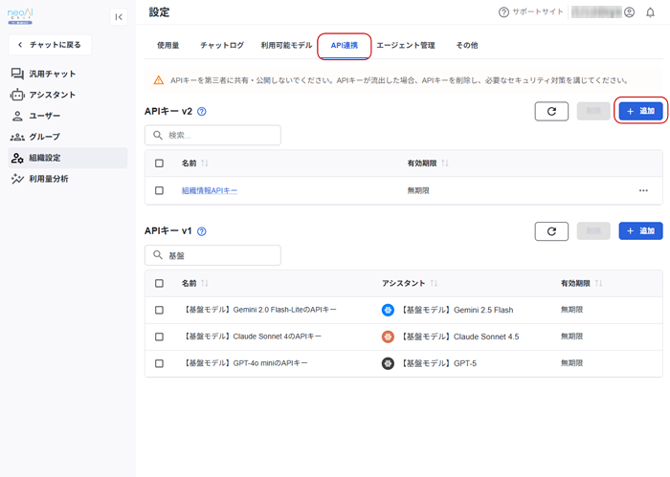Refresh the APIキー v1 list

tap(551, 231)
